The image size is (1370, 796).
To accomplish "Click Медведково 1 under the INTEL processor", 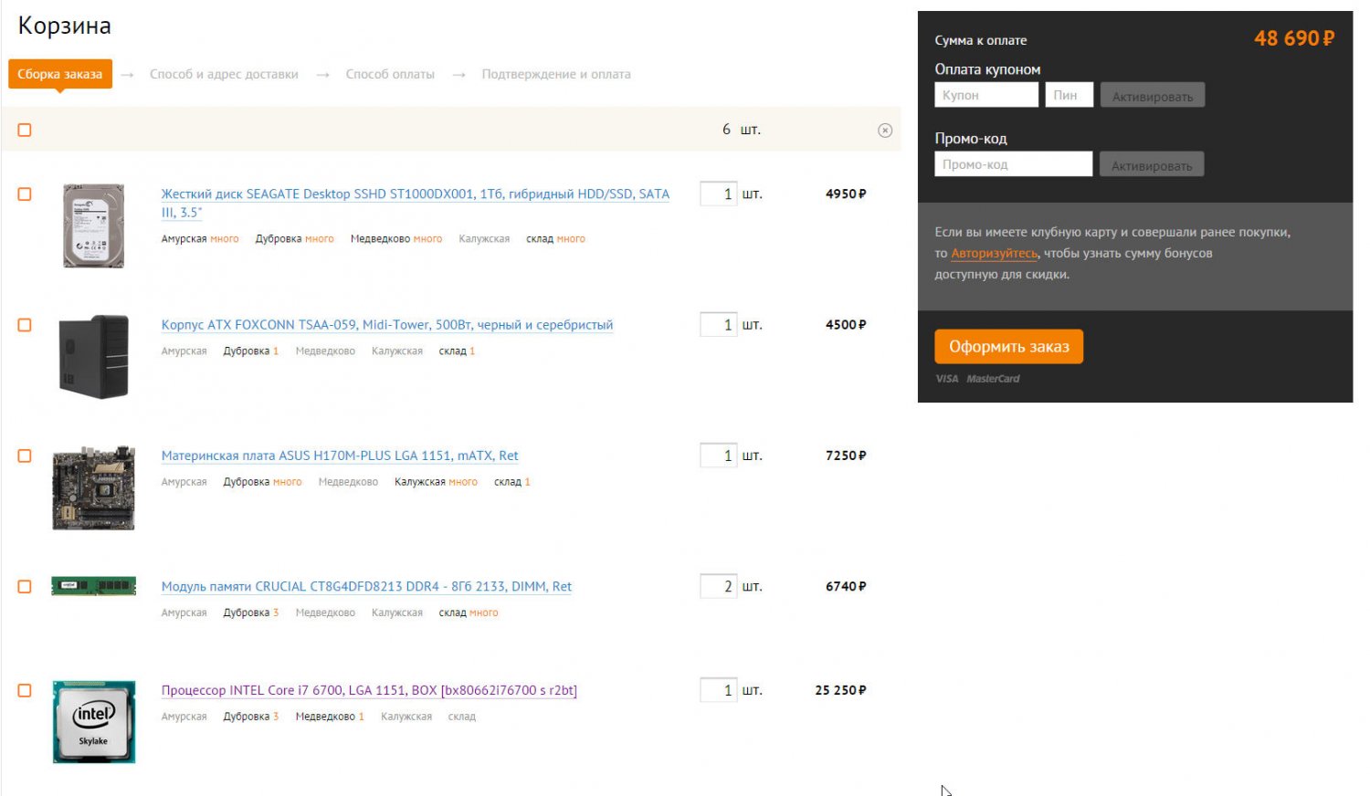I will pos(330,717).
